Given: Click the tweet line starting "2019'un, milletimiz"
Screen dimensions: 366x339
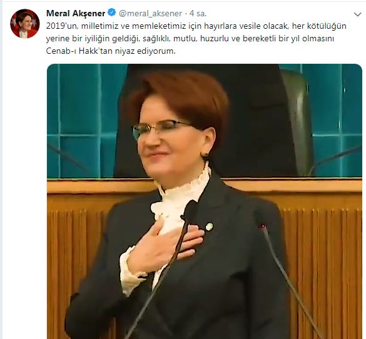Looking at the screenshot, I should click(x=196, y=26).
